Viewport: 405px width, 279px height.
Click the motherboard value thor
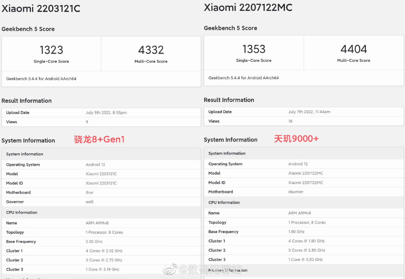90,192
